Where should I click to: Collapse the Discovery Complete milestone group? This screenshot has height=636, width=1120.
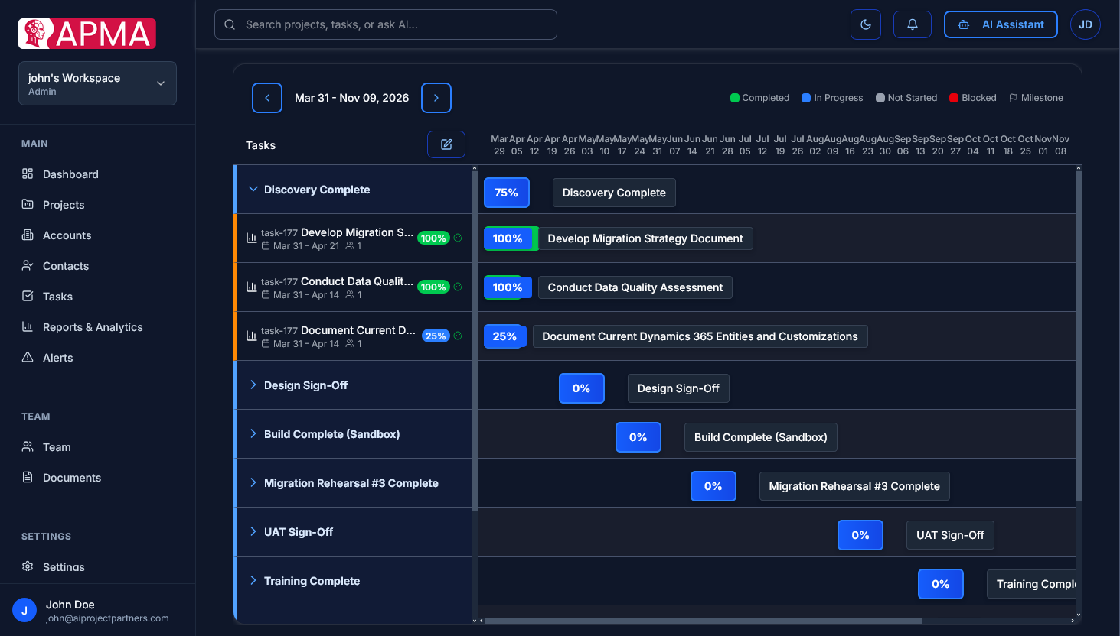[253, 189]
